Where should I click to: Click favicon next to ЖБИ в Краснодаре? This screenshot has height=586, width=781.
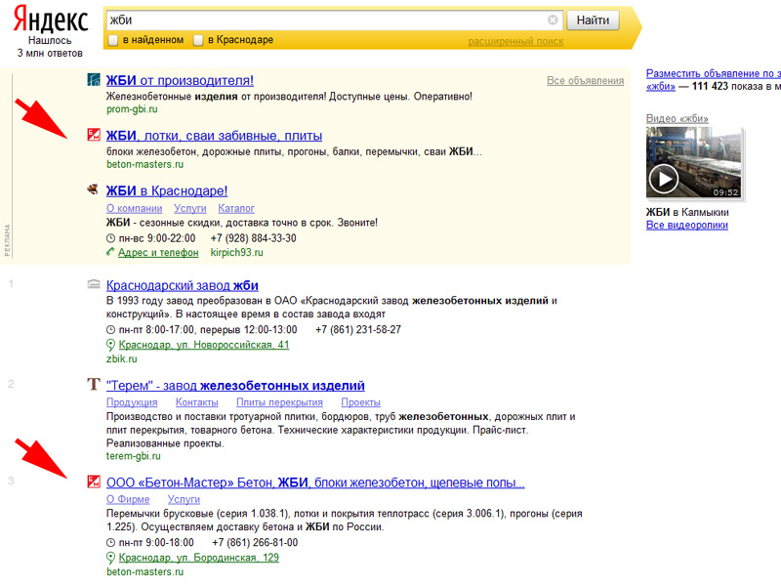click(x=93, y=189)
